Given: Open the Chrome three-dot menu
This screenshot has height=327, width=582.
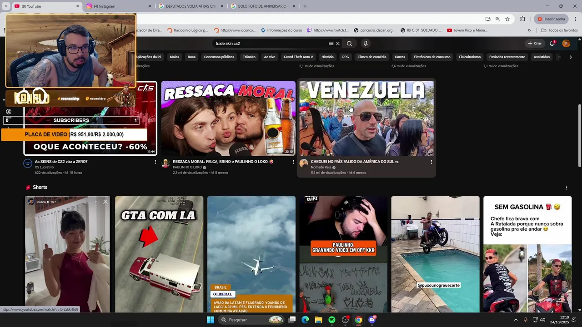Looking at the screenshot, I should pyautogui.click(x=575, y=19).
